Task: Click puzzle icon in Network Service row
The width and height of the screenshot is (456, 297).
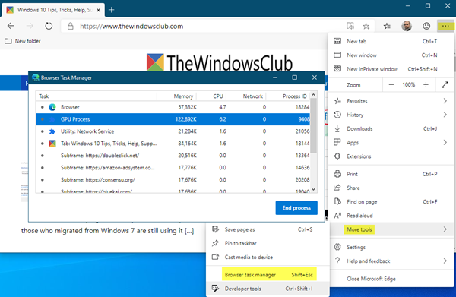Action: coord(52,131)
